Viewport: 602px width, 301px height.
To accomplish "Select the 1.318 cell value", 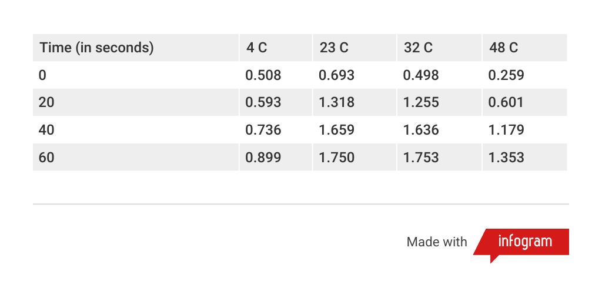I will (x=336, y=102).
